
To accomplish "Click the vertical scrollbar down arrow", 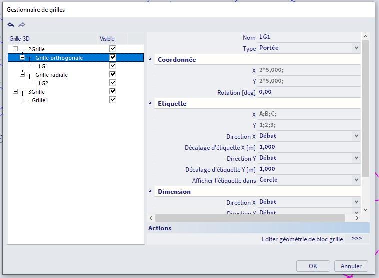I will [365, 210].
